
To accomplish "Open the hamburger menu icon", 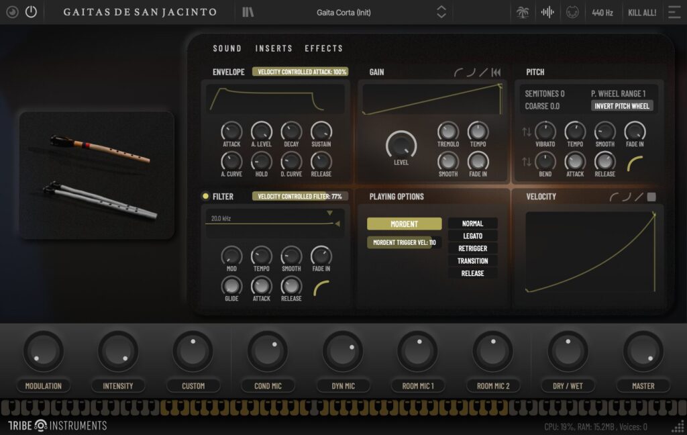I will point(674,12).
